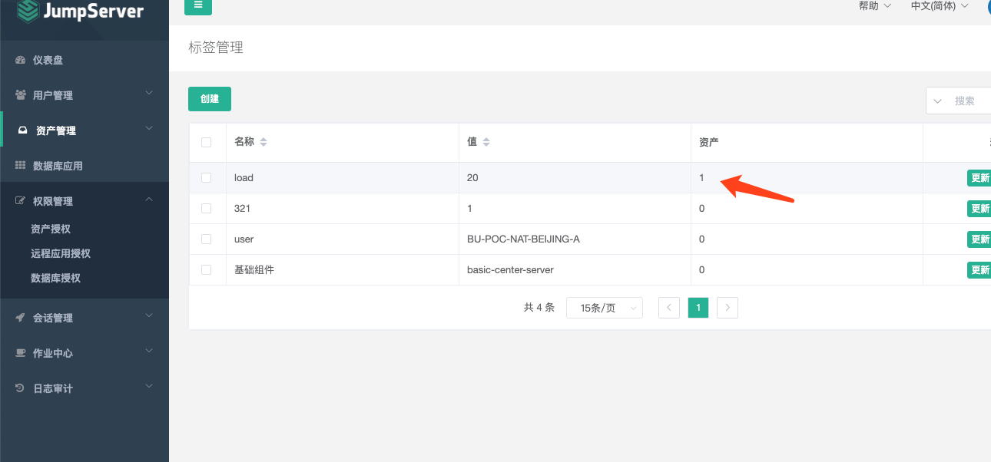
Task: Click the users icon beside 用户管理
Action: 21,95
